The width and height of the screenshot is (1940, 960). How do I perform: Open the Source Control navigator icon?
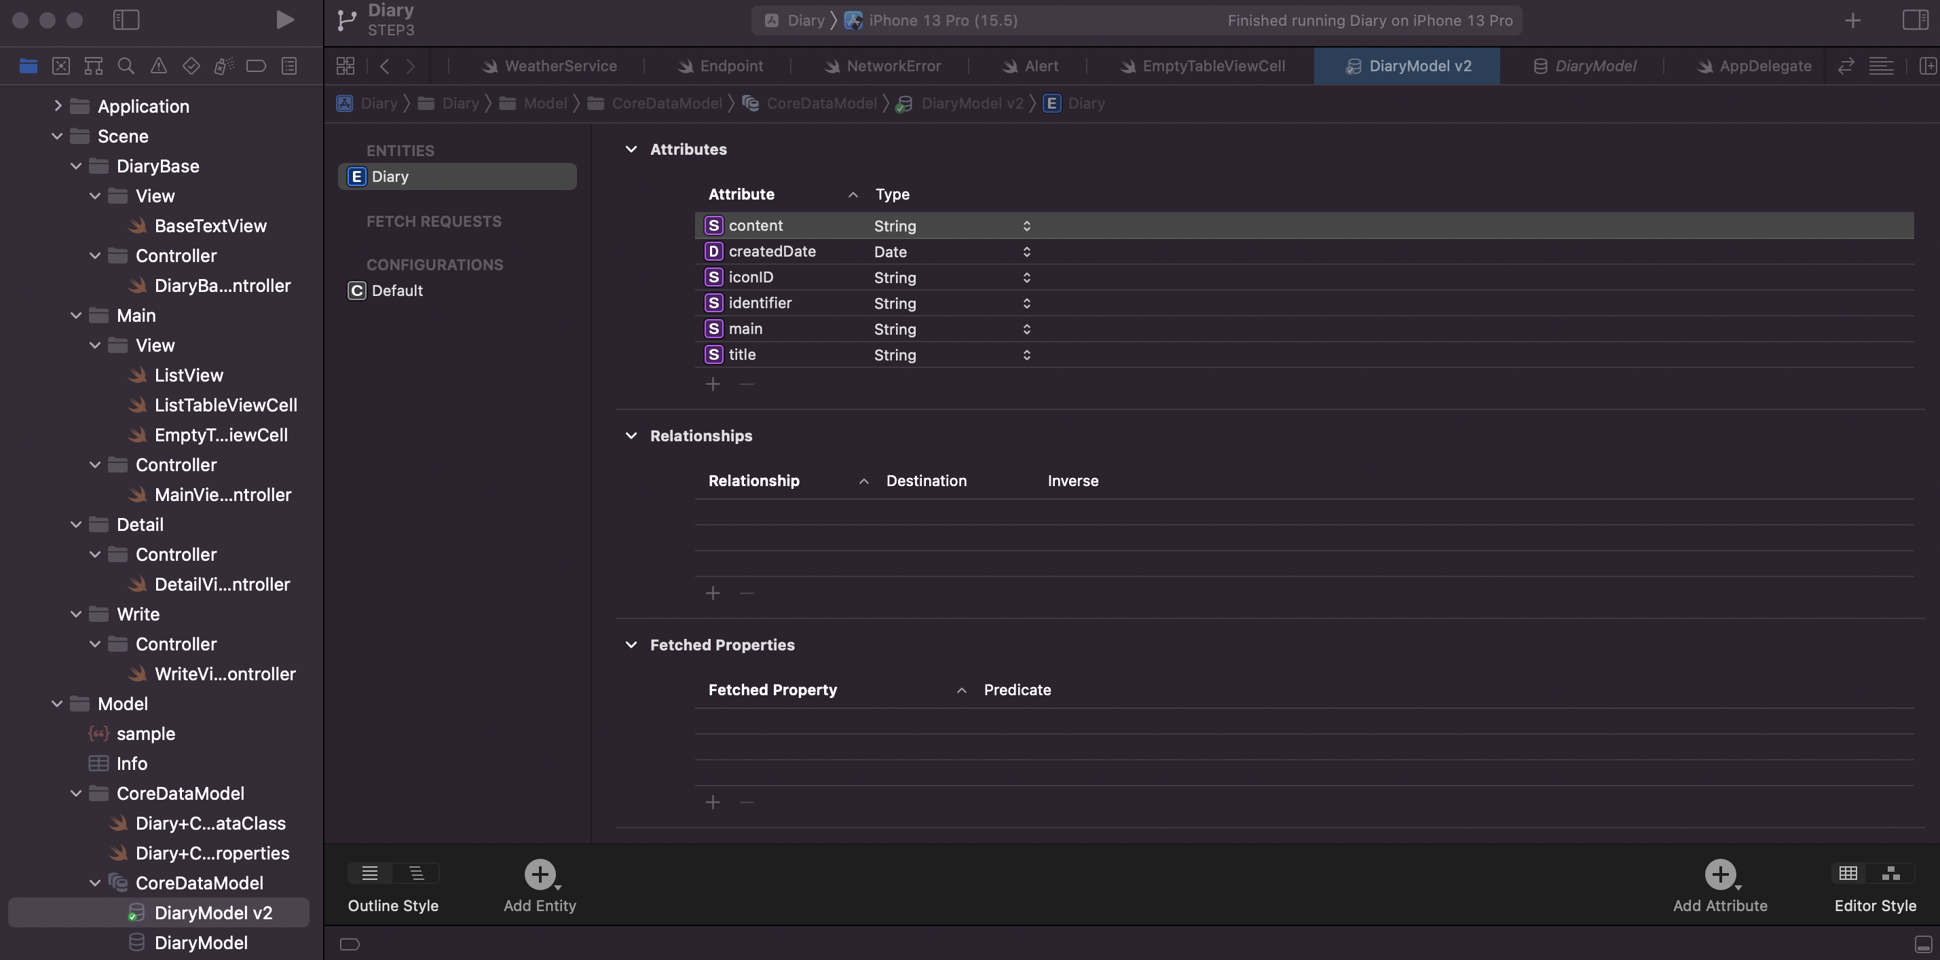[x=61, y=66]
